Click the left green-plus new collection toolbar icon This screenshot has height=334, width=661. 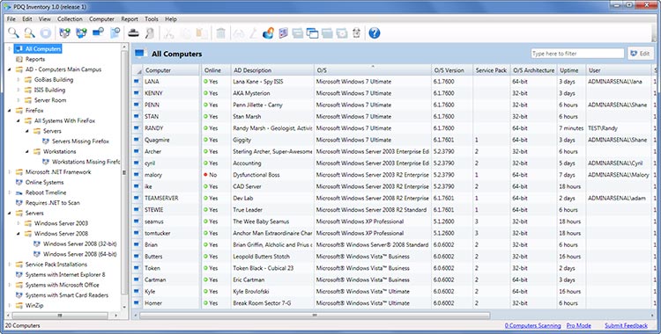click(64, 33)
